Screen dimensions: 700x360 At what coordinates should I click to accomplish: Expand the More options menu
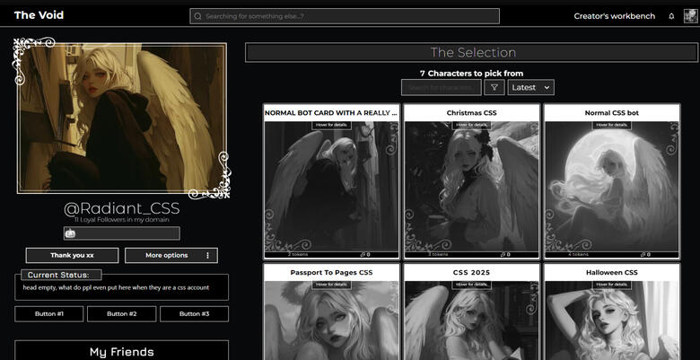tap(171, 256)
